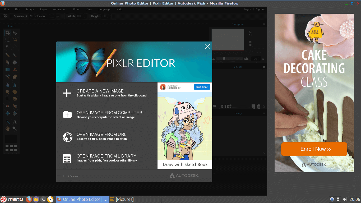
Task: Select the Bloat tool
Action: pos(8,113)
